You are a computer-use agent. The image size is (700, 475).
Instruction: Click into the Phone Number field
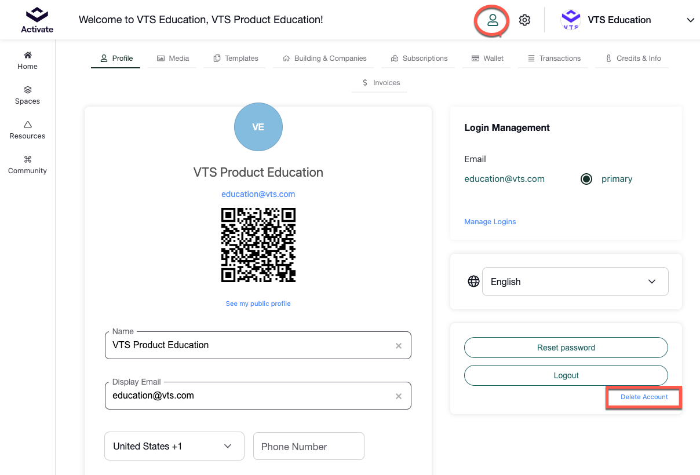coord(309,446)
